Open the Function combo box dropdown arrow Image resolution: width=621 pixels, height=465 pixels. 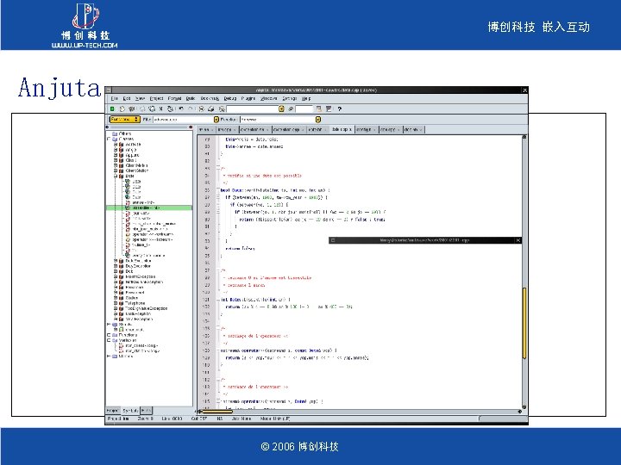(317, 120)
